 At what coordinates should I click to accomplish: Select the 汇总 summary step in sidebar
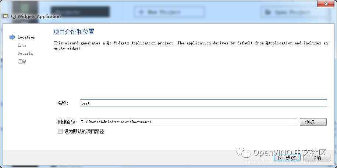pos(22,62)
